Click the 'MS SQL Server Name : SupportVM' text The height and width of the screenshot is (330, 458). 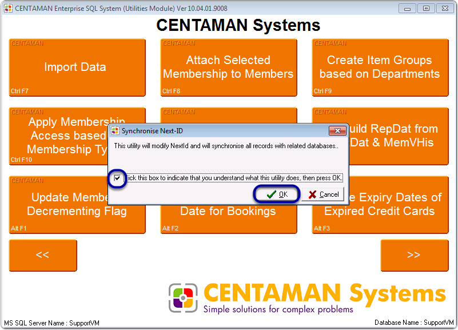tap(51, 323)
